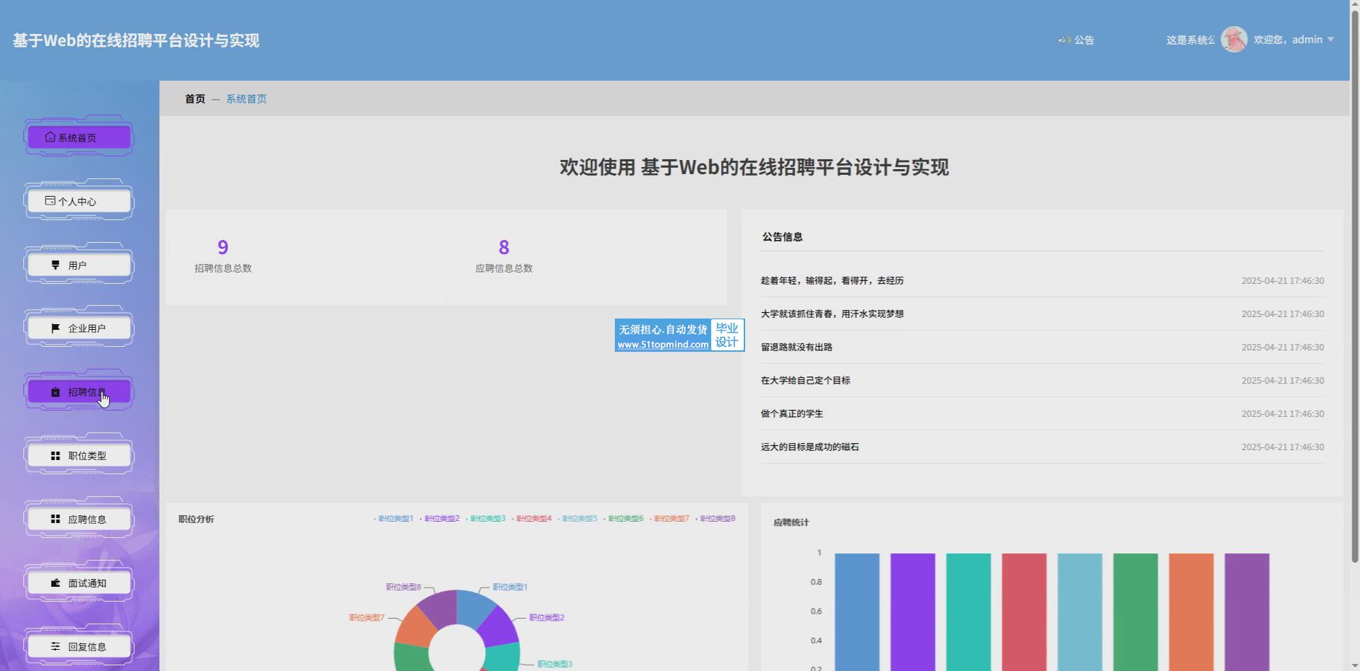Click the 职位分析 chart title
Screen dimensions: 1360x671
(x=196, y=520)
